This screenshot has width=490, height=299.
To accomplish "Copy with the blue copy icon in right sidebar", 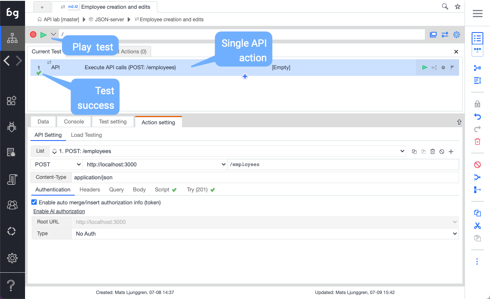I will click(x=477, y=213).
